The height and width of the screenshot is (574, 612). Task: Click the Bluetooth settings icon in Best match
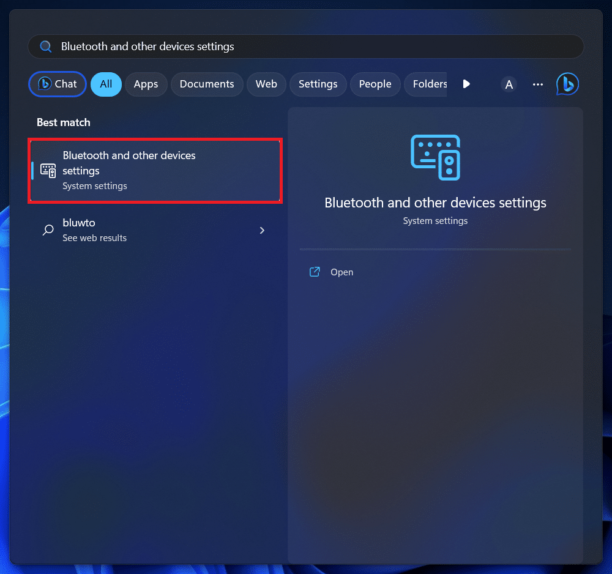point(48,170)
